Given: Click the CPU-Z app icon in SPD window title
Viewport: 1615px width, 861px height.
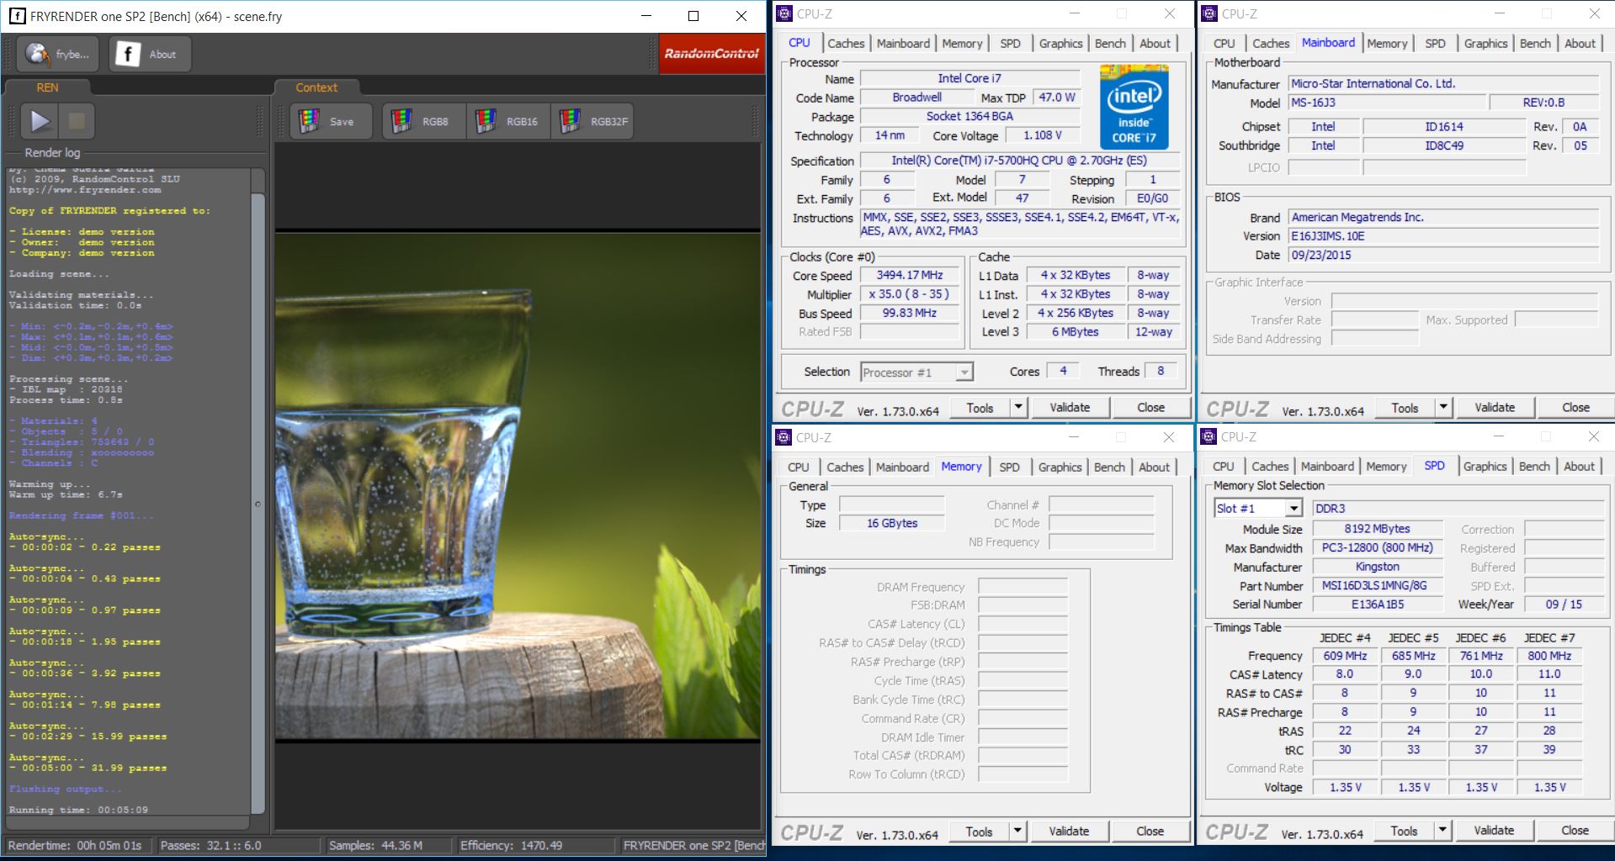Looking at the screenshot, I should pos(1209,436).
